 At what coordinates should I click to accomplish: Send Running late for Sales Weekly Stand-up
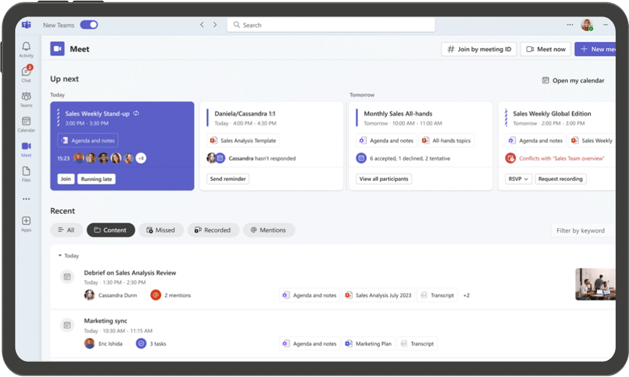[x=96, y=179]
